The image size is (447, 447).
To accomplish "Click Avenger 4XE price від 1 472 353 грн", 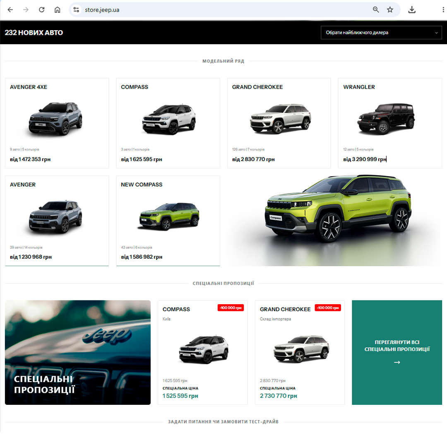I will coord(30,159).
